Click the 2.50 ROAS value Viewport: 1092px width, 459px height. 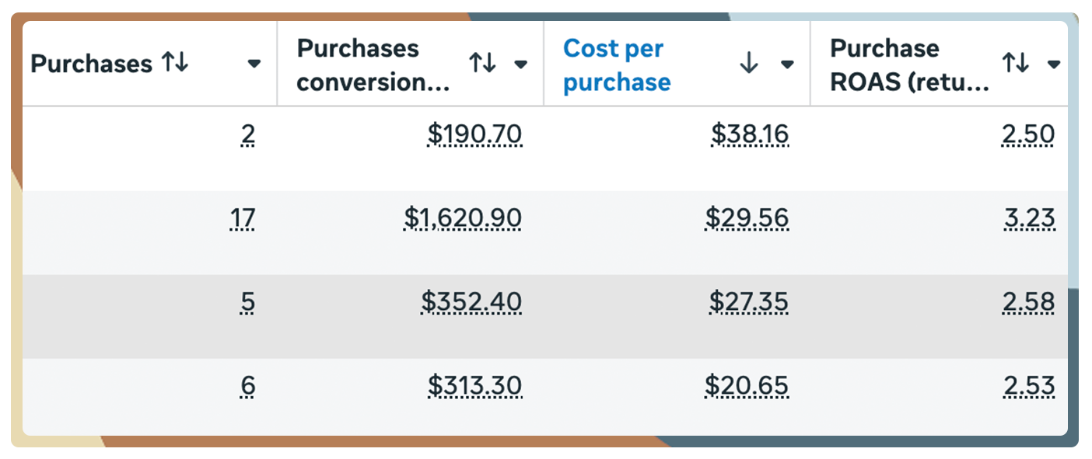click(x=1028, y=135)
